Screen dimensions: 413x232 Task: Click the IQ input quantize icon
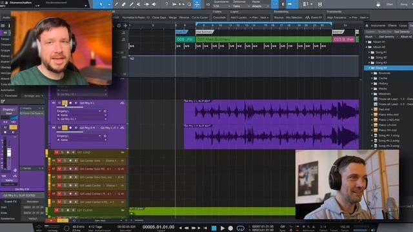click(x=208, y=5)
